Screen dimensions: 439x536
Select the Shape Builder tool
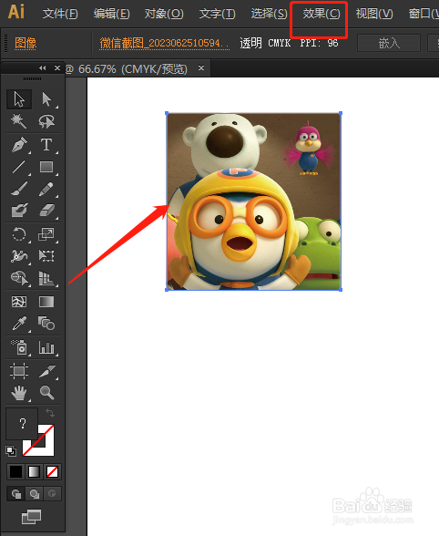[x=19, y=278]
